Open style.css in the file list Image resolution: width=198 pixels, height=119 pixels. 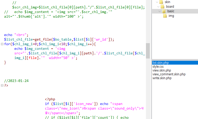coord(158,67)
